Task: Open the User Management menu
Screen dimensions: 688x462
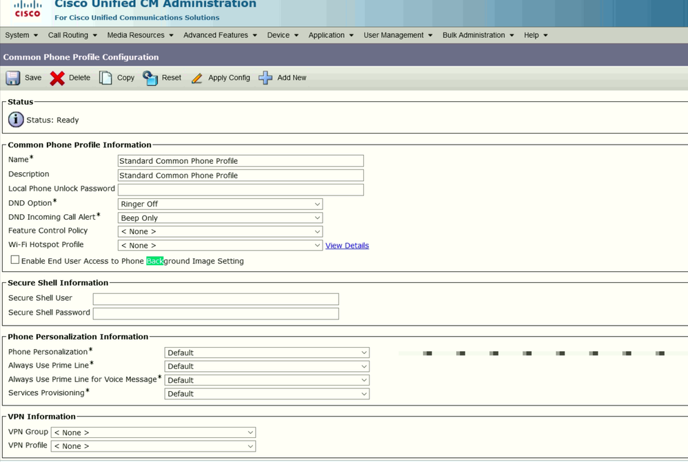Action: click(398, 35)
